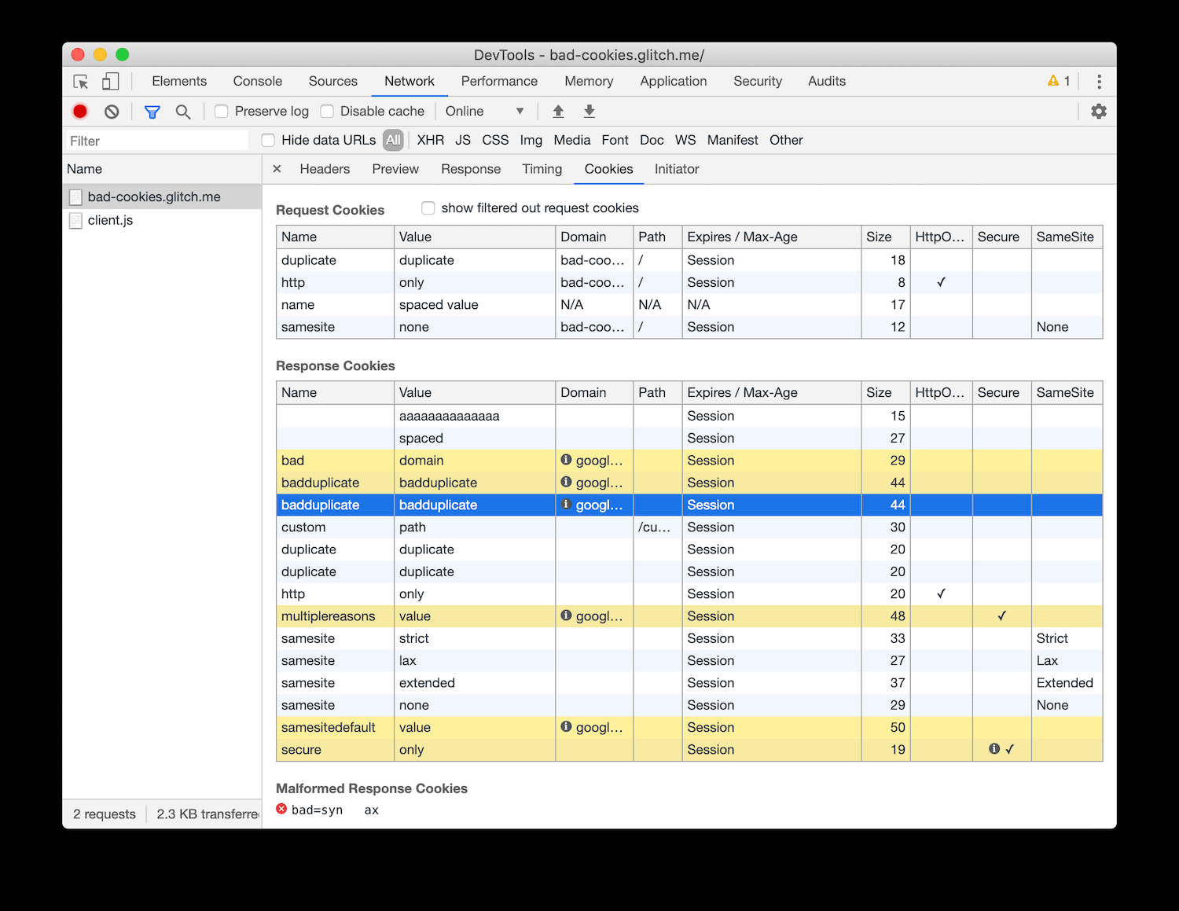The width and height of the screenshot is (1179, 911).
Task: Toggle the device emulation mode
Action: 110,81
